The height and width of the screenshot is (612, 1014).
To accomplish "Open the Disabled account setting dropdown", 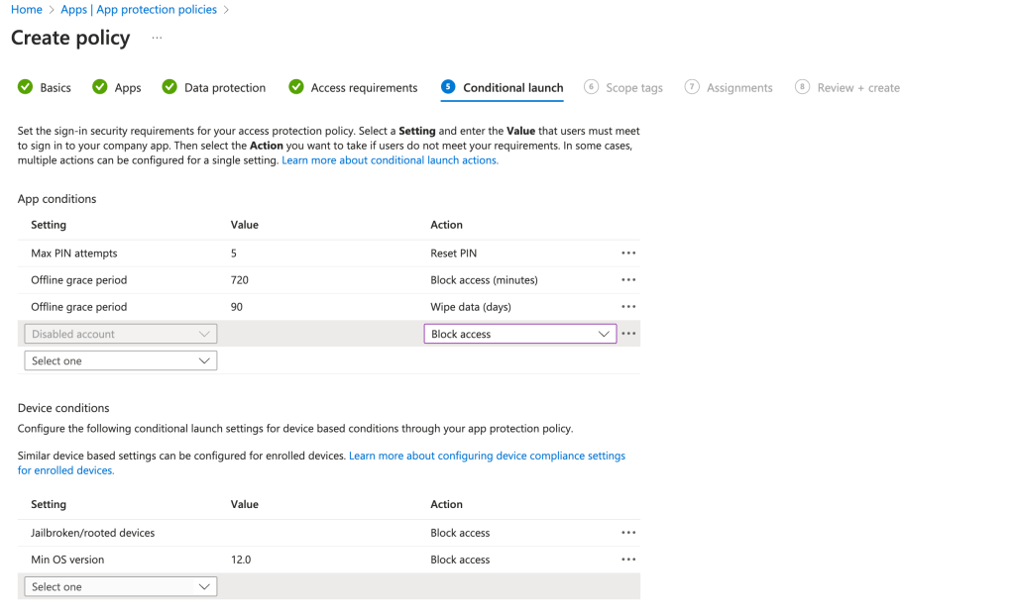I will [x=121, y=335].
